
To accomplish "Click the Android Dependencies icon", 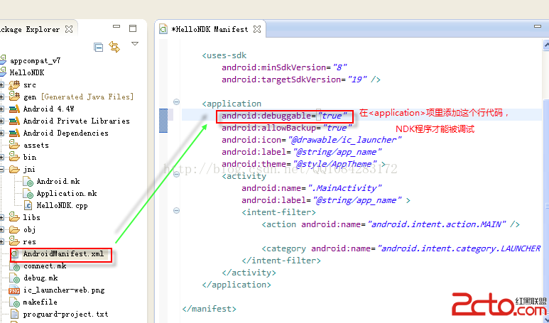I will pyautogui.click(x=14, y=133).
